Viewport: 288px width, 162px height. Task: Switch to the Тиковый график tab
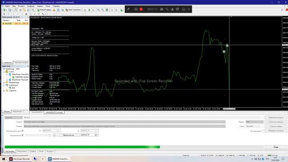tap(21, 63)
